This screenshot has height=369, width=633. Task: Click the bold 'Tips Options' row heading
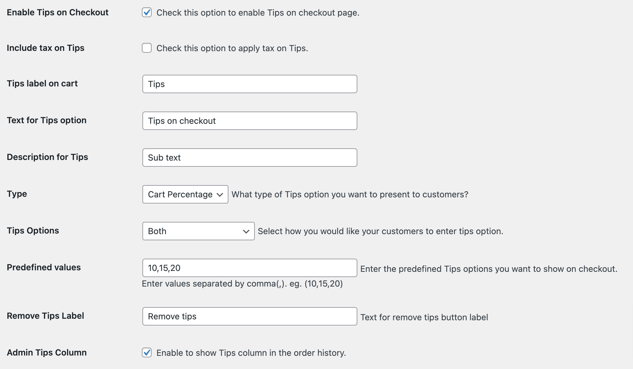point(33,230)
